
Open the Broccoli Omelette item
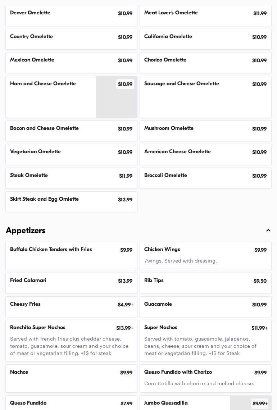click(x=205, y=178)
